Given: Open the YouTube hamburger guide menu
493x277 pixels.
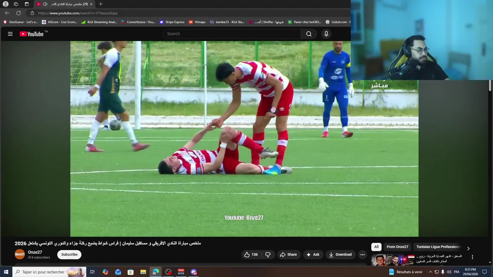Looking at the screenshot, I should [10, 34].
